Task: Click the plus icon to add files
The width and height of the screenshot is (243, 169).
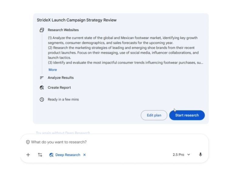Action: tap(28, 155)
